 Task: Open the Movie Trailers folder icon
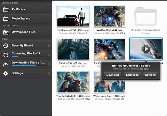(6, 19)
